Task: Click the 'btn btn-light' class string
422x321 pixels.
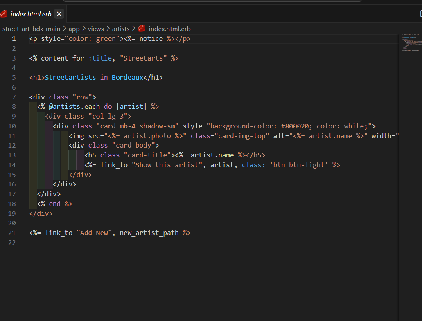Action: click(299, 165)
